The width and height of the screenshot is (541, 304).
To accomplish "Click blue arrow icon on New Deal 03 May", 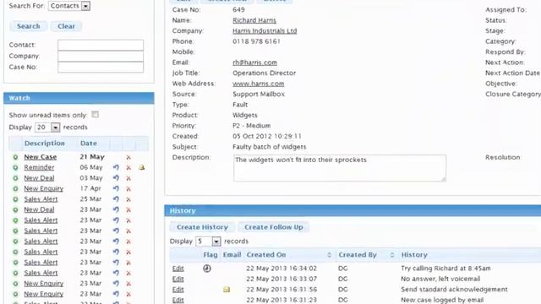I will (116, 178).
